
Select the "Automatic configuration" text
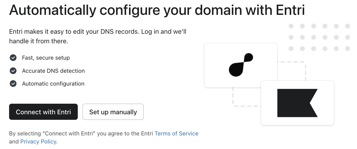click(x=53, y=84)
